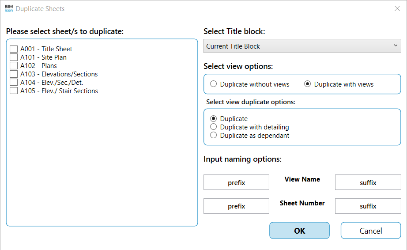
Task: Check the A001 - Title Sheet checkbox
Action: 14,49
